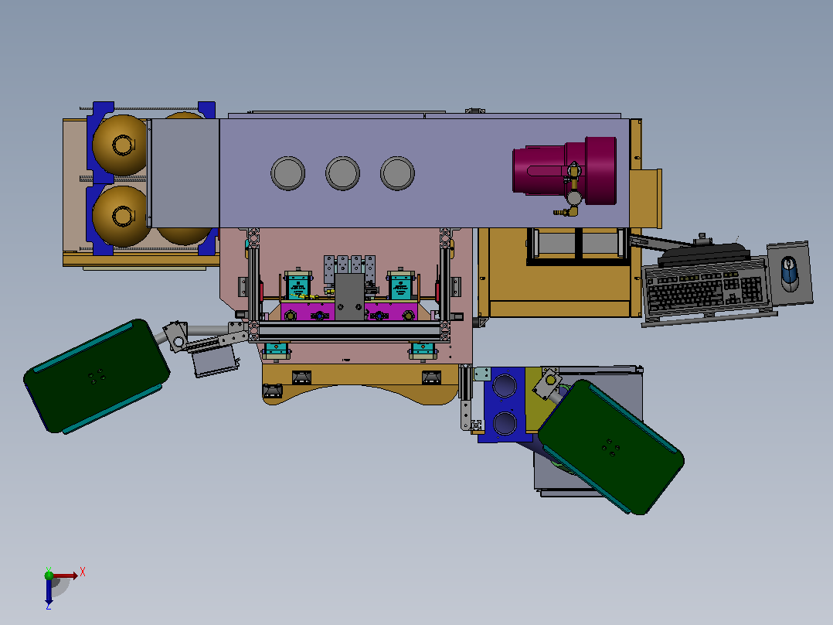The image size is (833, 625).
Task: Select the dark gray central block
Action: (349, 297)
